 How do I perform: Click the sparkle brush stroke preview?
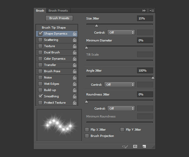[59, 125]
